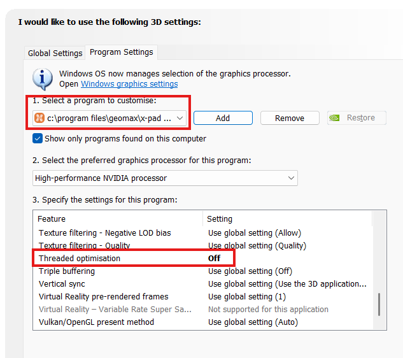Click the Add button
The width and height of the screenshot is (403, 358).
tap(223, 118)
